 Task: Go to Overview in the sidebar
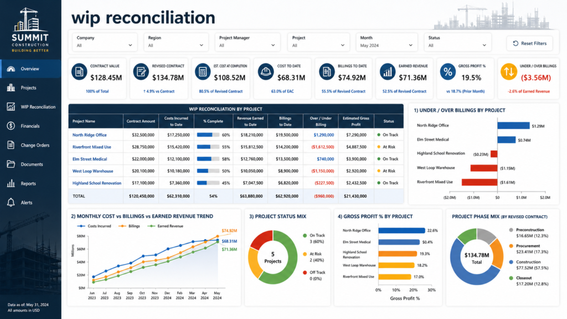pyautogui.click(x=30, y=69)
